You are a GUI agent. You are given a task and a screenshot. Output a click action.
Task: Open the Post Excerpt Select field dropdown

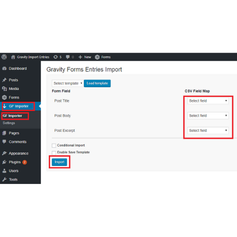pyautogui.click(x=208, y=130)
